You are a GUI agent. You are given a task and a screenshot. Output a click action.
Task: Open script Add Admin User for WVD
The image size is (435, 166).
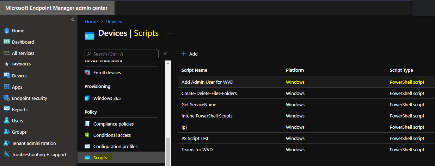tap(207, 82)
